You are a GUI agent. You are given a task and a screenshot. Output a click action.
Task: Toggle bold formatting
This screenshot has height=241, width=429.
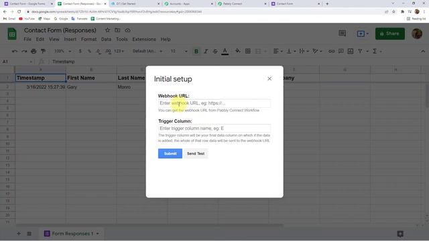click(196, 51)
